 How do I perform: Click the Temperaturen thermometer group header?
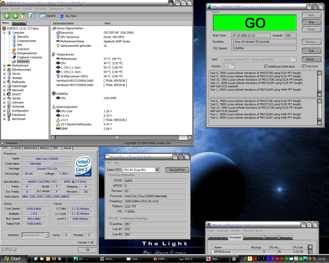coord(63,54)
